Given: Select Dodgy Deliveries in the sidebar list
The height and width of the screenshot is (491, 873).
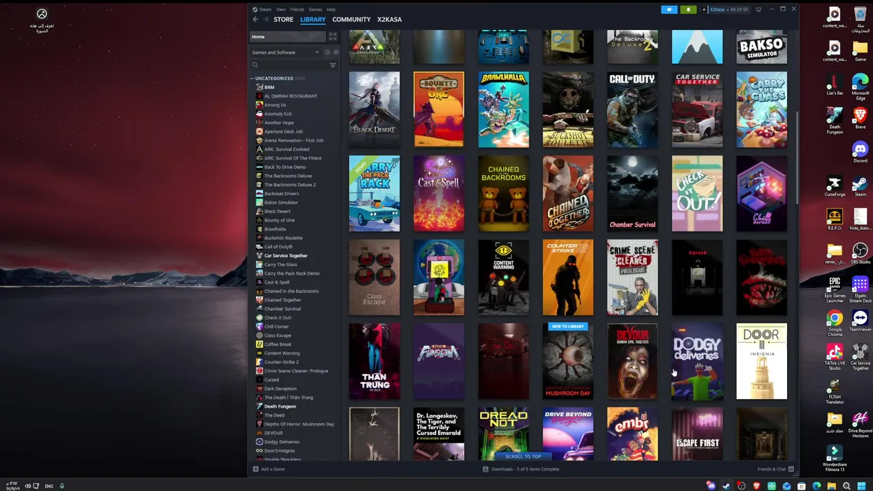Looking at the screenshot, I should 282,442.
